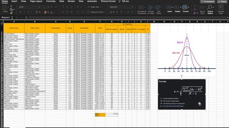Open the Automate tab

click(92, 1)
